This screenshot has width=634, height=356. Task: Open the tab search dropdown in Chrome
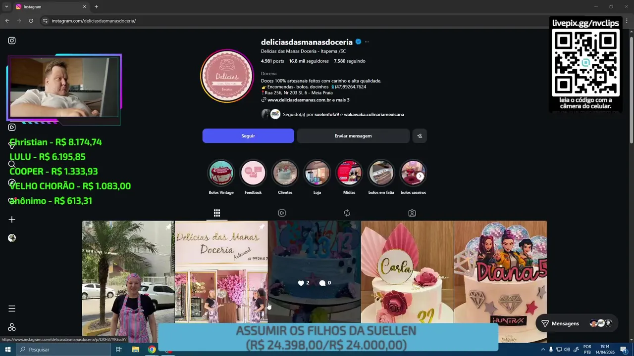pyautogui.click(x=6, y=6)
